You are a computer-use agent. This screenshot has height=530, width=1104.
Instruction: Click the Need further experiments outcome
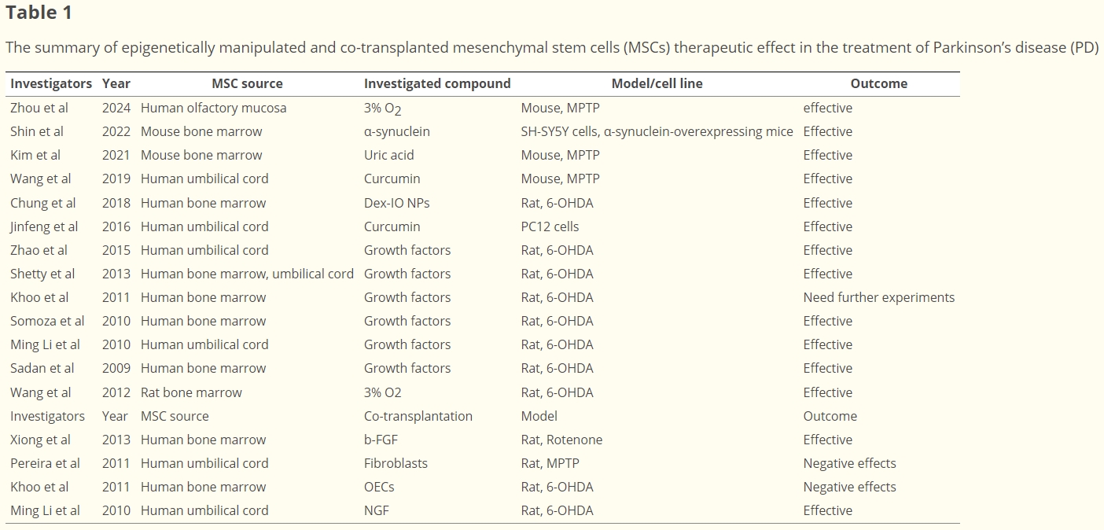[878, 297]
